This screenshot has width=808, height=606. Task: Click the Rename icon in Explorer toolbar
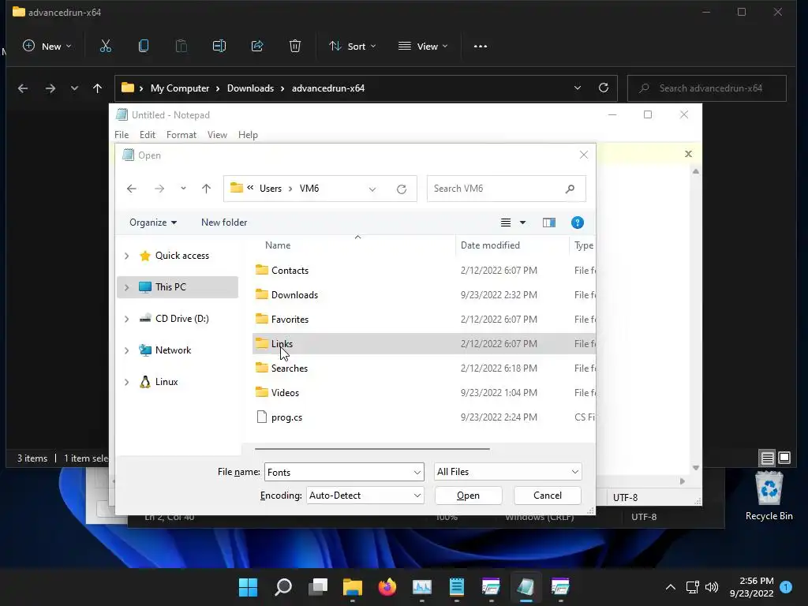pyautogui.click(x=219, y=47)
